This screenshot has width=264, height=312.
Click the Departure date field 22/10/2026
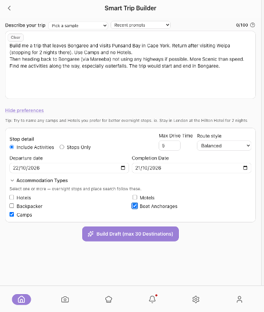69,168
